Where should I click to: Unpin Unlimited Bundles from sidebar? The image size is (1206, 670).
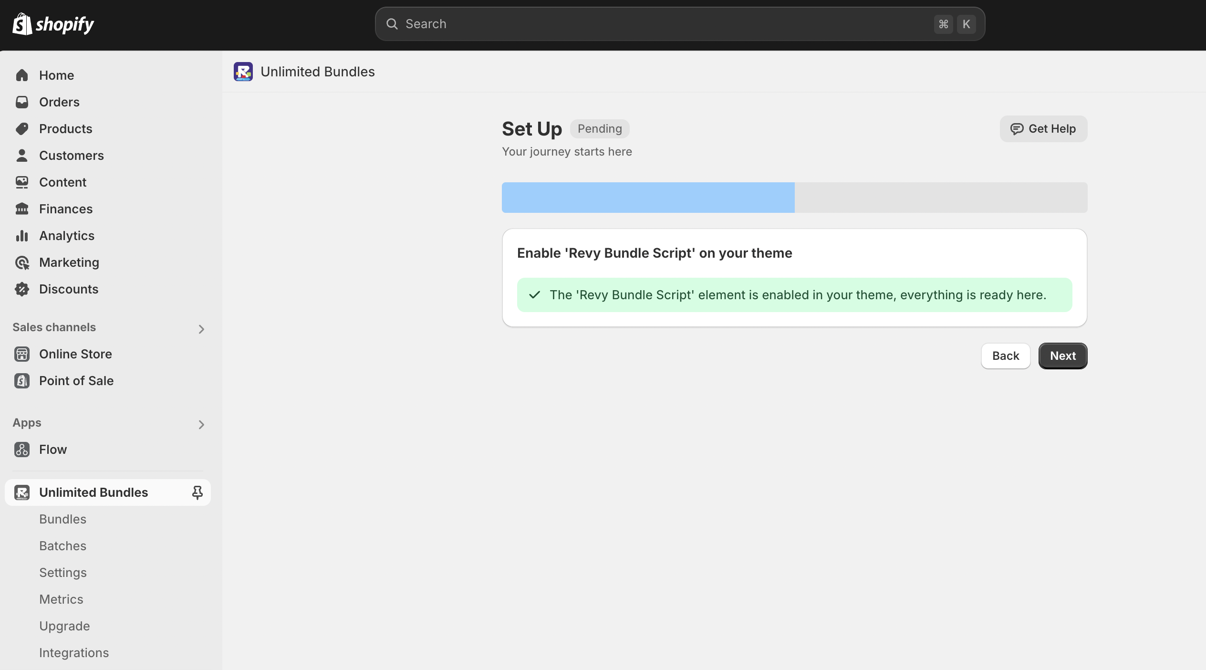pyautogui.click(x=197, y=492)
